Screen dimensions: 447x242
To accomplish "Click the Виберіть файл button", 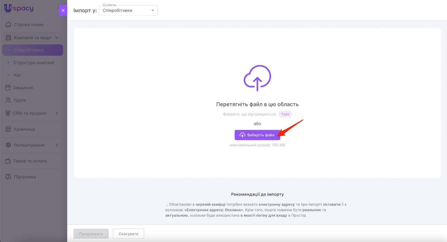I will (257, 135).
